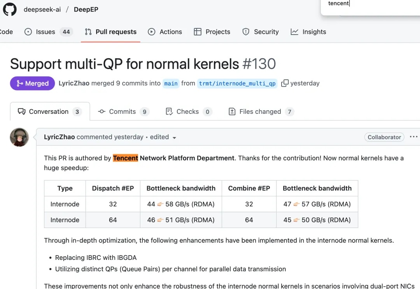Switch to the Checks tab
The height and width of the screenshot is (289, 420).
189,111
